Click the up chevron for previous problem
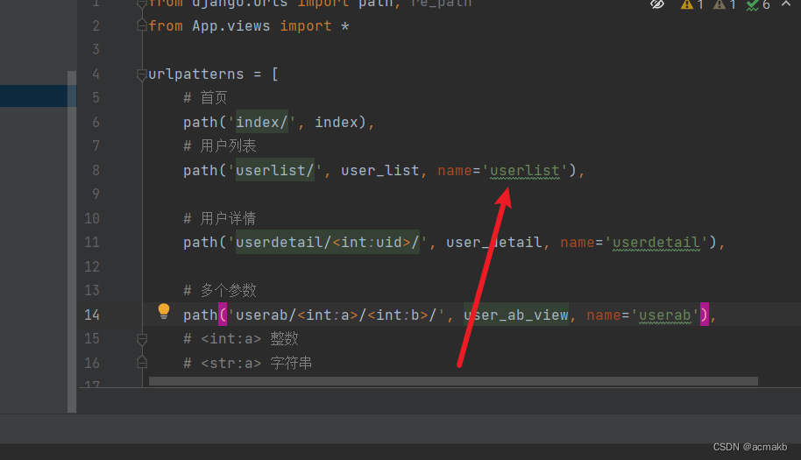801x460 pixels. pyautogui.click(x=786, y=4)
